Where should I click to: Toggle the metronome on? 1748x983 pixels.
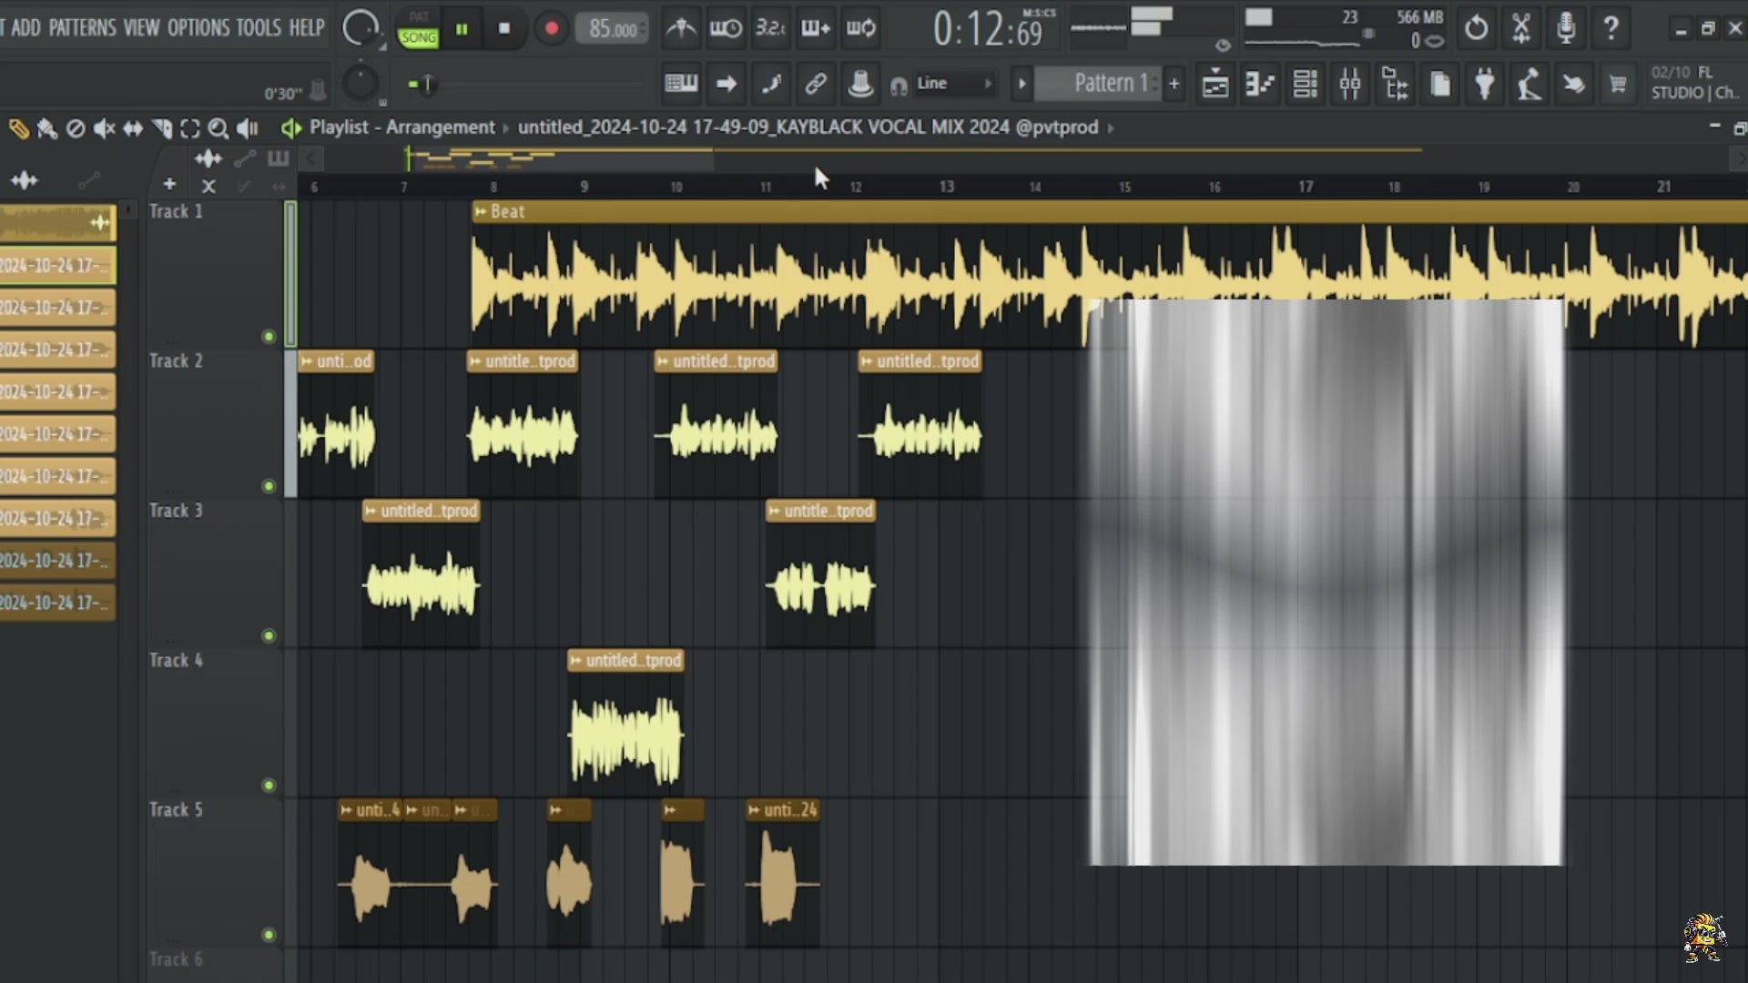pos(681,28)
